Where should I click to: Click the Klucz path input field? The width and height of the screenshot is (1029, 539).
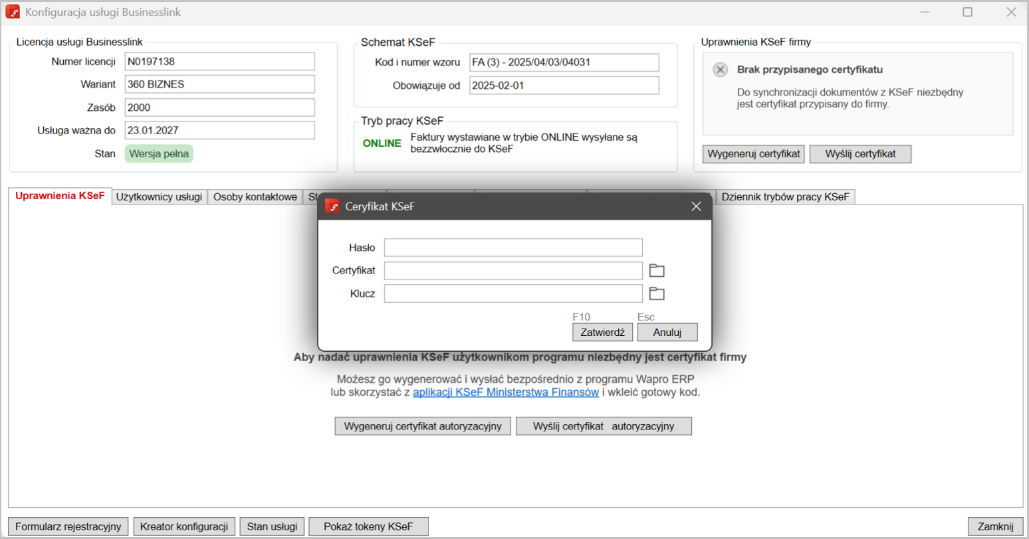point(513,293)
